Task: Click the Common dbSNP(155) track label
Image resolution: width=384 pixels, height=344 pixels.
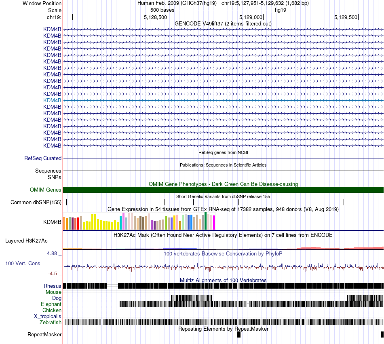Action: coord(36,202)
